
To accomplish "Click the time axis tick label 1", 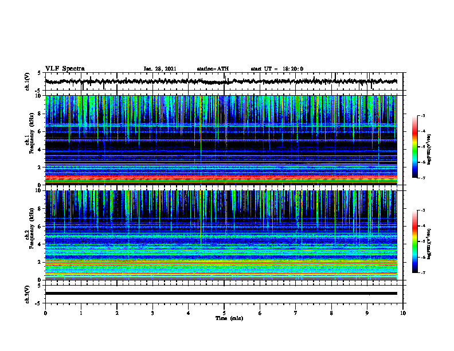I will (x=81, y=313).
